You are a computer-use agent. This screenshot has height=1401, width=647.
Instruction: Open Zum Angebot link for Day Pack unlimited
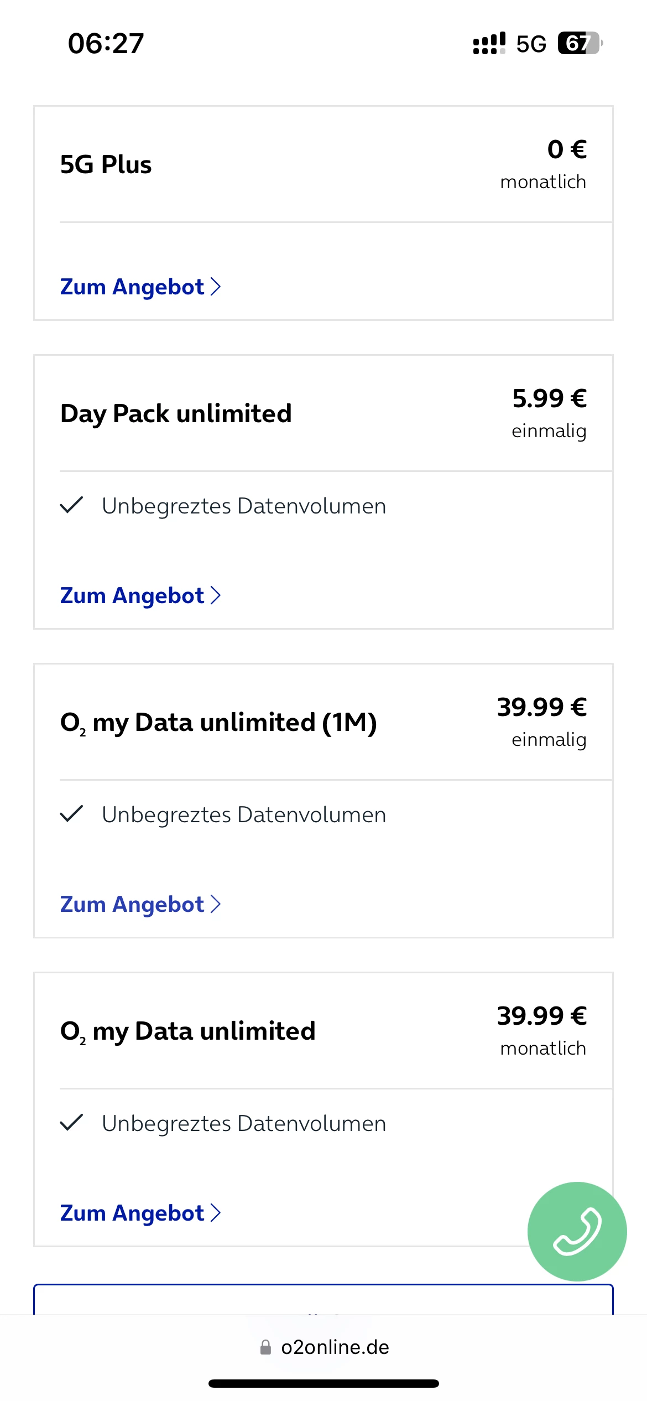tap(132, 595)
